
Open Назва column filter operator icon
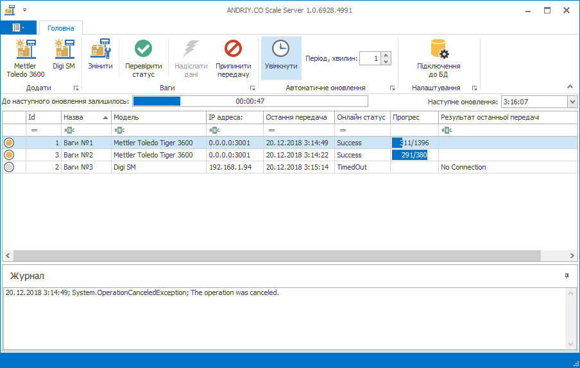[69, 131]
